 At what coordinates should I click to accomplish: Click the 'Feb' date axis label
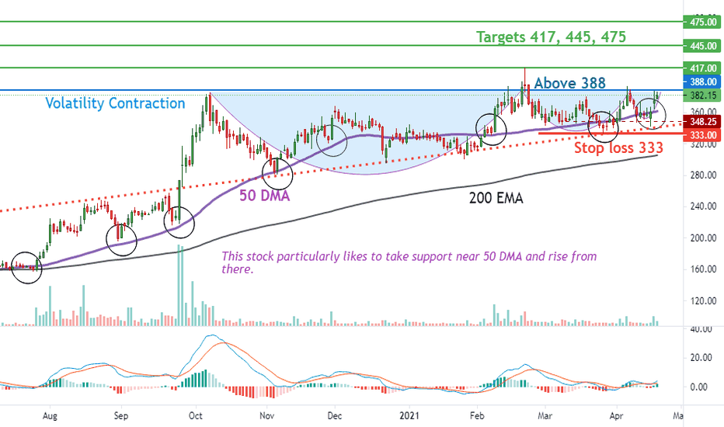[x=477, y=416]
